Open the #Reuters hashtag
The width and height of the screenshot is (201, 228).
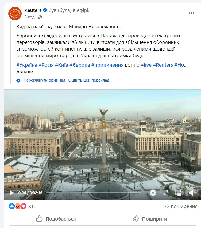[x=163, y=65]
